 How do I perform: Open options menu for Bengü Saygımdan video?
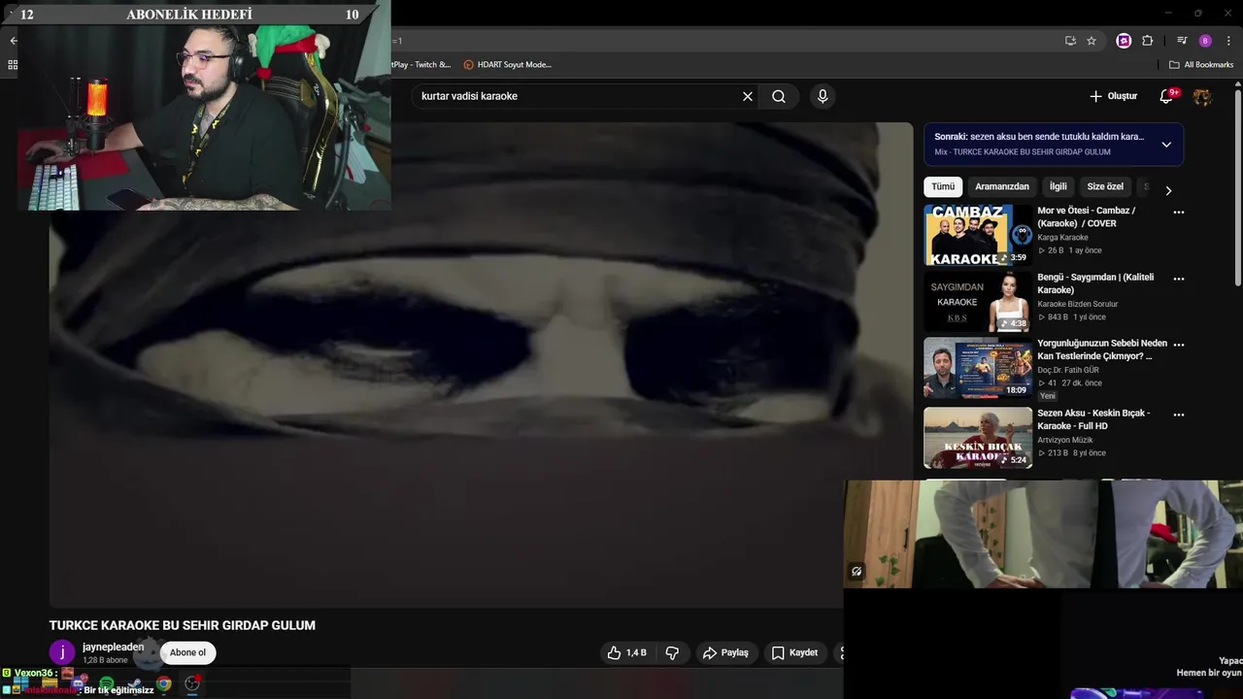click(x=1179, y=279)
